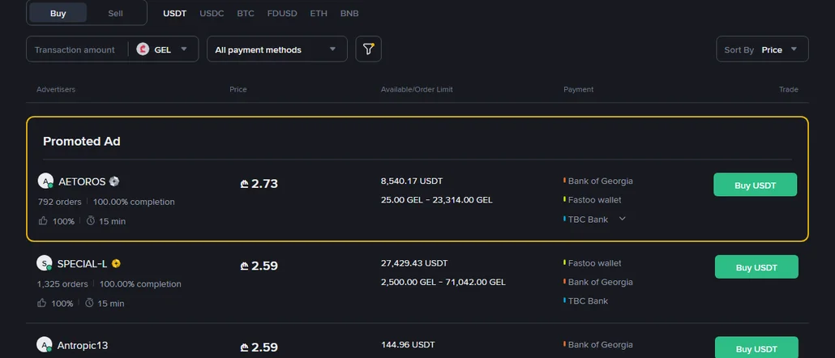Click Buy USDT for SPECIAL-L
Screen dimensions: 835x358
(x=756, y=267)
